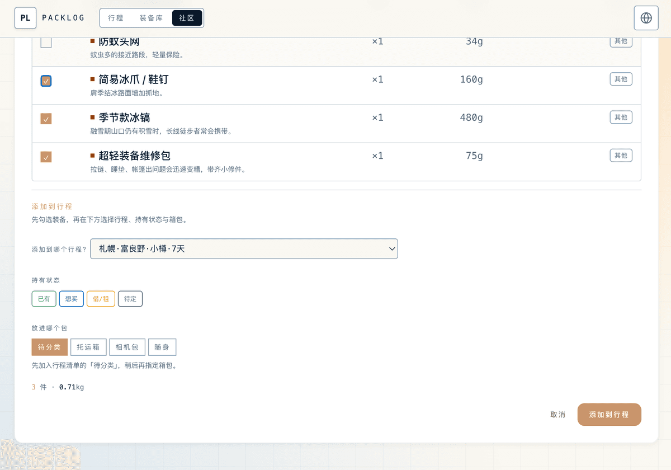Click the 0.71kg total weight
The width and height of the screenshot is (671, 470).
click(72, 387)
